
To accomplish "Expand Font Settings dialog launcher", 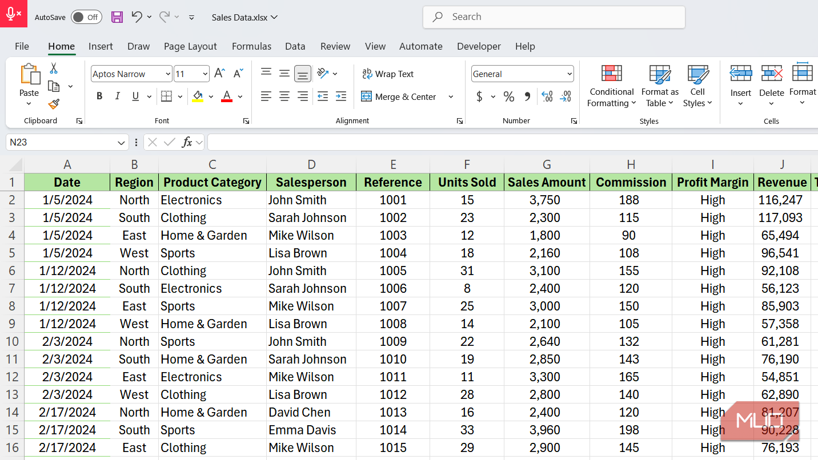I will [x=246, y=121].
